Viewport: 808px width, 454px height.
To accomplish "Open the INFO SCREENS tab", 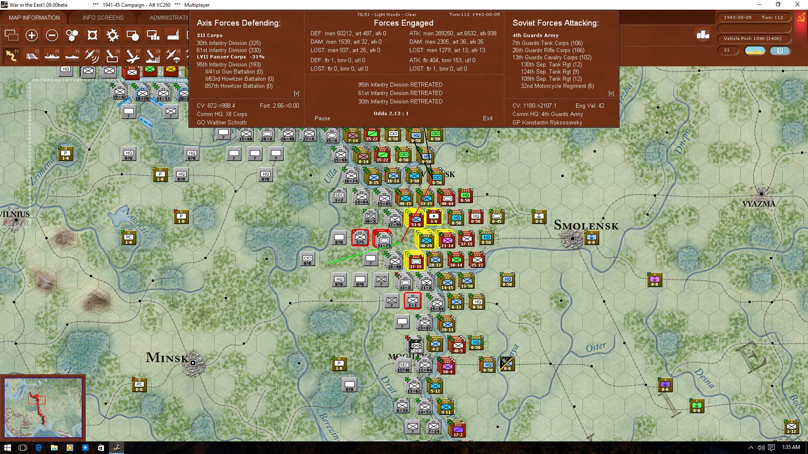I will pyautogui.click(x=103, y=18).
